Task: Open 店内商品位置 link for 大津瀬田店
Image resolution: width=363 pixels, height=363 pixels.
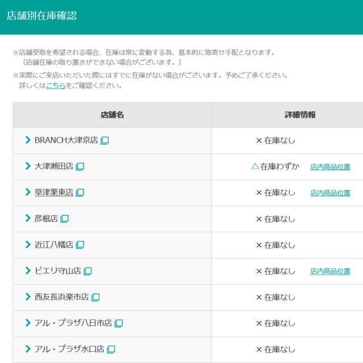Action: click(x=330, y=167)
